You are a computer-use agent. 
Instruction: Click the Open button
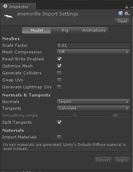tap(122, 21)
